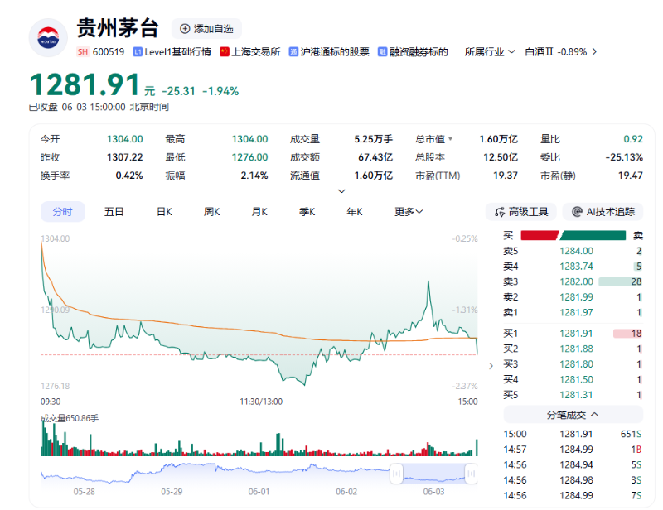The width and height of the screenshot is (663, 510).
Task: Switch to the 五日 chart tab
Action: click(114, 212)
